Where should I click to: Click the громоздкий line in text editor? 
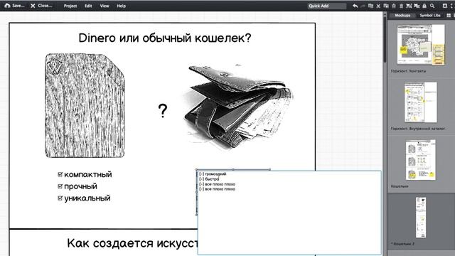click(213, 174)
